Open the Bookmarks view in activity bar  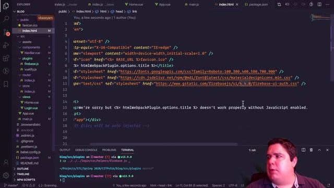coord(6,84)
